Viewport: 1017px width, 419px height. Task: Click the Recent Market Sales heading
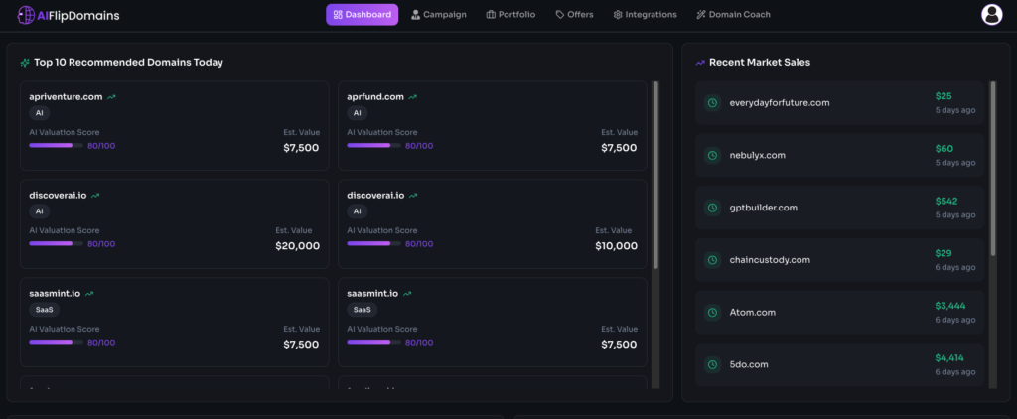[760, 63]
